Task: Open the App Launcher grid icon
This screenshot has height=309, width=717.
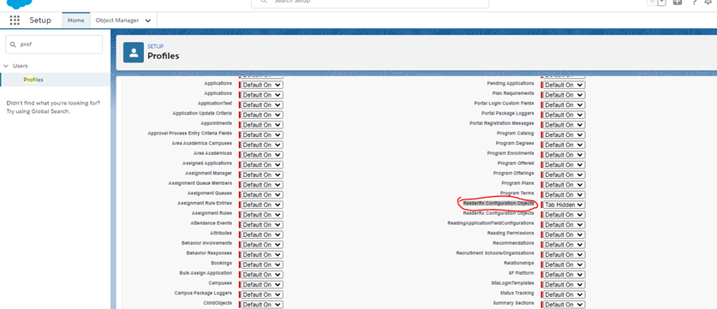Action: click(15, 20)
